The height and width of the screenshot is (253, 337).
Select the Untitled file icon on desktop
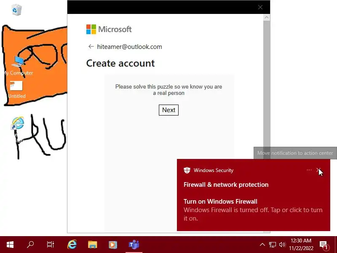(16, 90)
